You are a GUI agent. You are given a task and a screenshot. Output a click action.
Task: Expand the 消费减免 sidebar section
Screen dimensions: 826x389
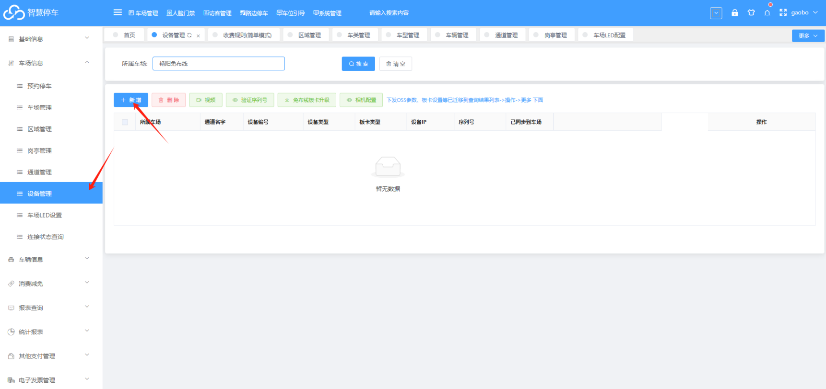tap(51, 284)
